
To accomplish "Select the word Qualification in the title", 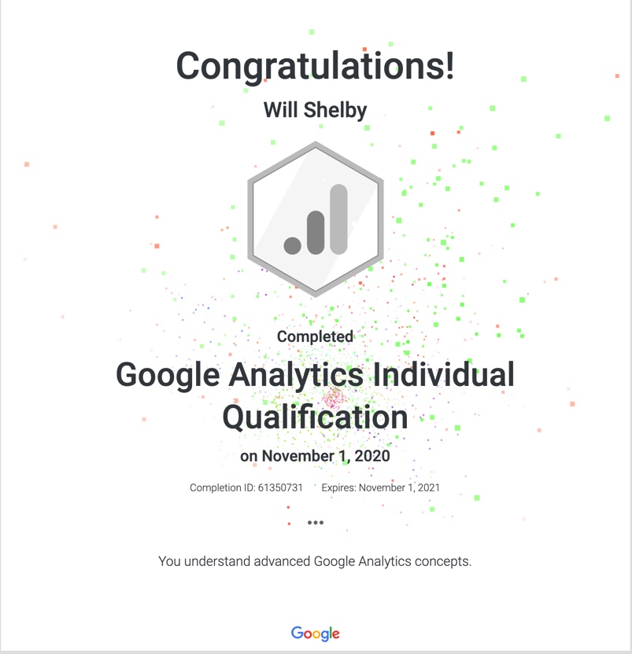I will [316, 417].
